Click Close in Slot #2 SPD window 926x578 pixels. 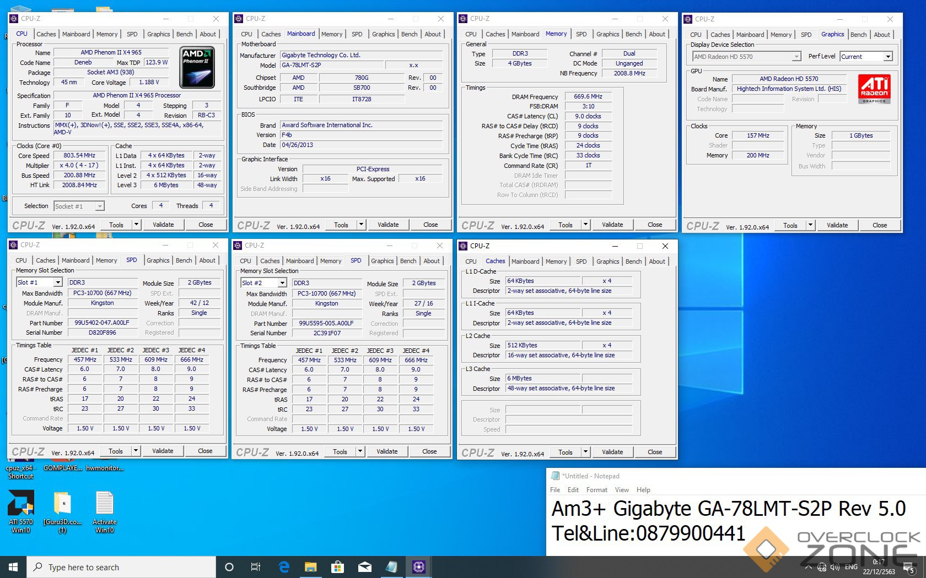pos(429,451)
